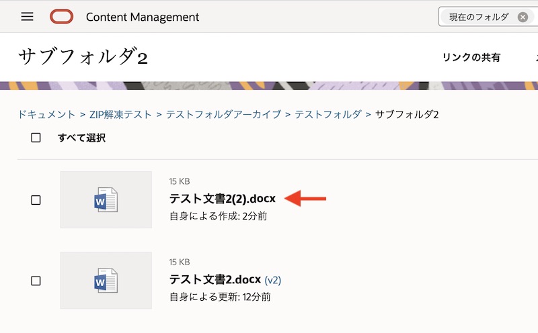Open the hamburger navigation menu

pos(27,17)
